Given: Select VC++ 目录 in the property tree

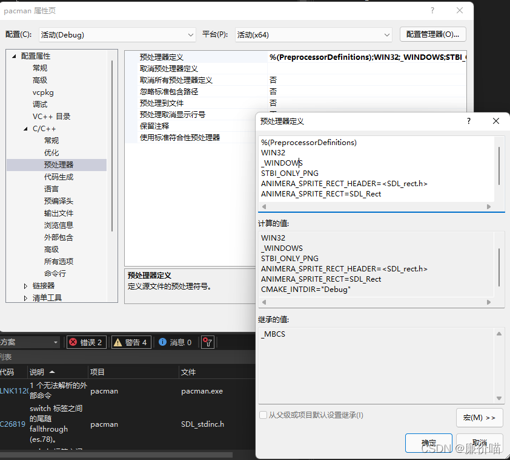Looking at the screenshot, I should tap(51, 117).
